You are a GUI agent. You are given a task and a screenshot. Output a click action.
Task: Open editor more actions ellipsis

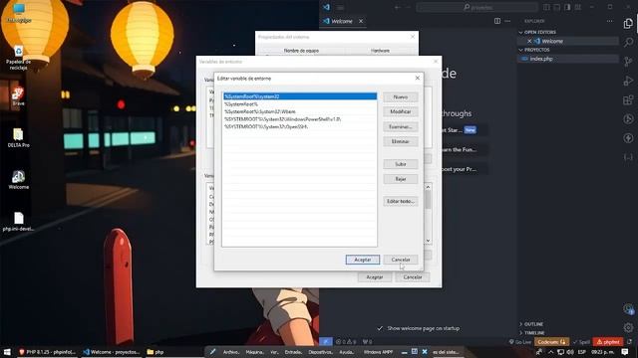[507, 21]
